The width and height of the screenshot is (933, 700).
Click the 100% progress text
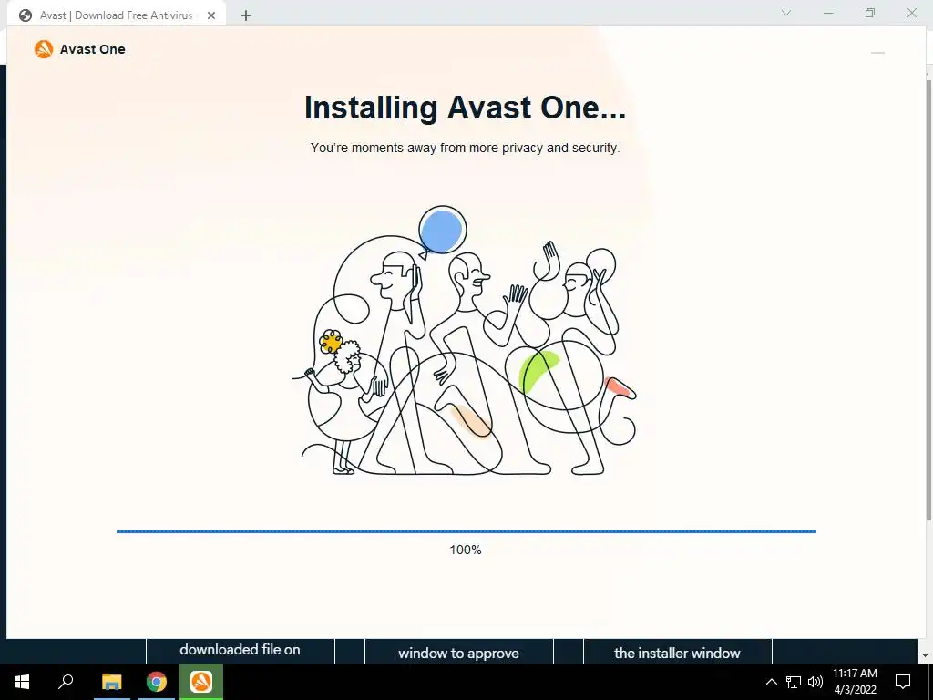point(466,550)
